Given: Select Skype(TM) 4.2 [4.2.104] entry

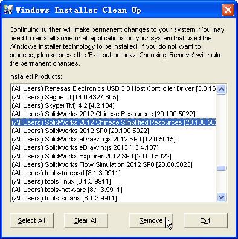Looking at the screenshot, I should tap(114, 105).
